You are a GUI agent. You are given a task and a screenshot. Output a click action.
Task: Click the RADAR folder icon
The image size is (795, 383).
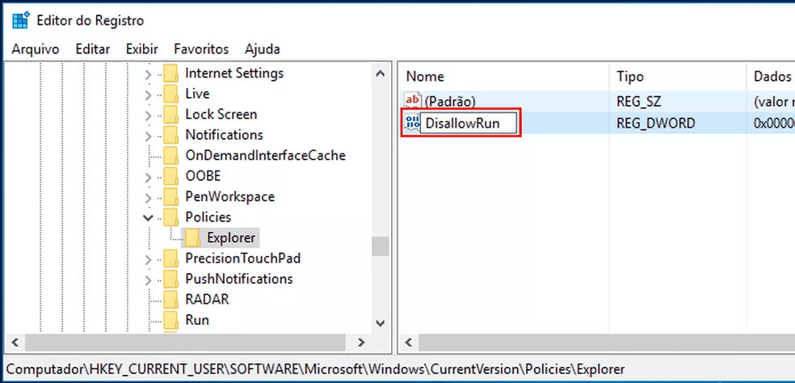(x=170, y=299)
